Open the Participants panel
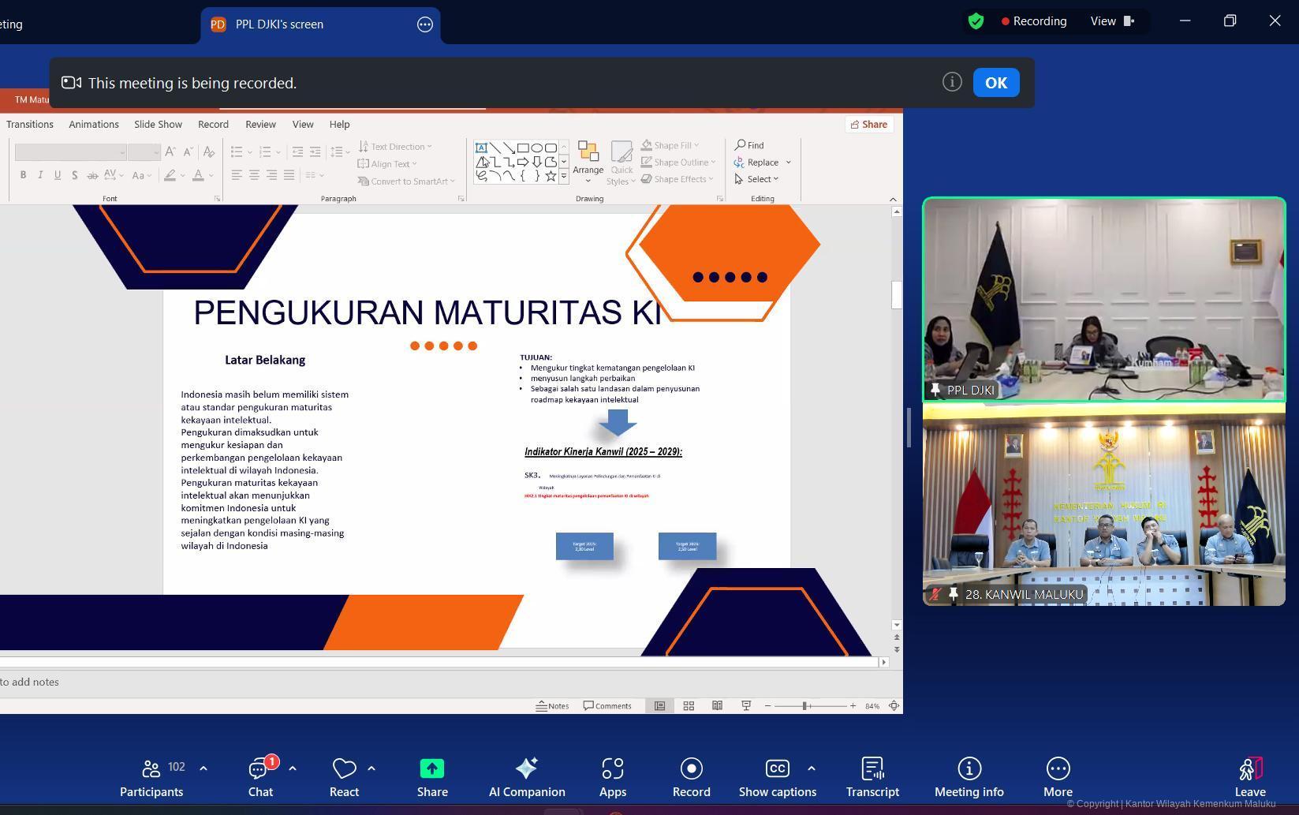 pos(151,777)
